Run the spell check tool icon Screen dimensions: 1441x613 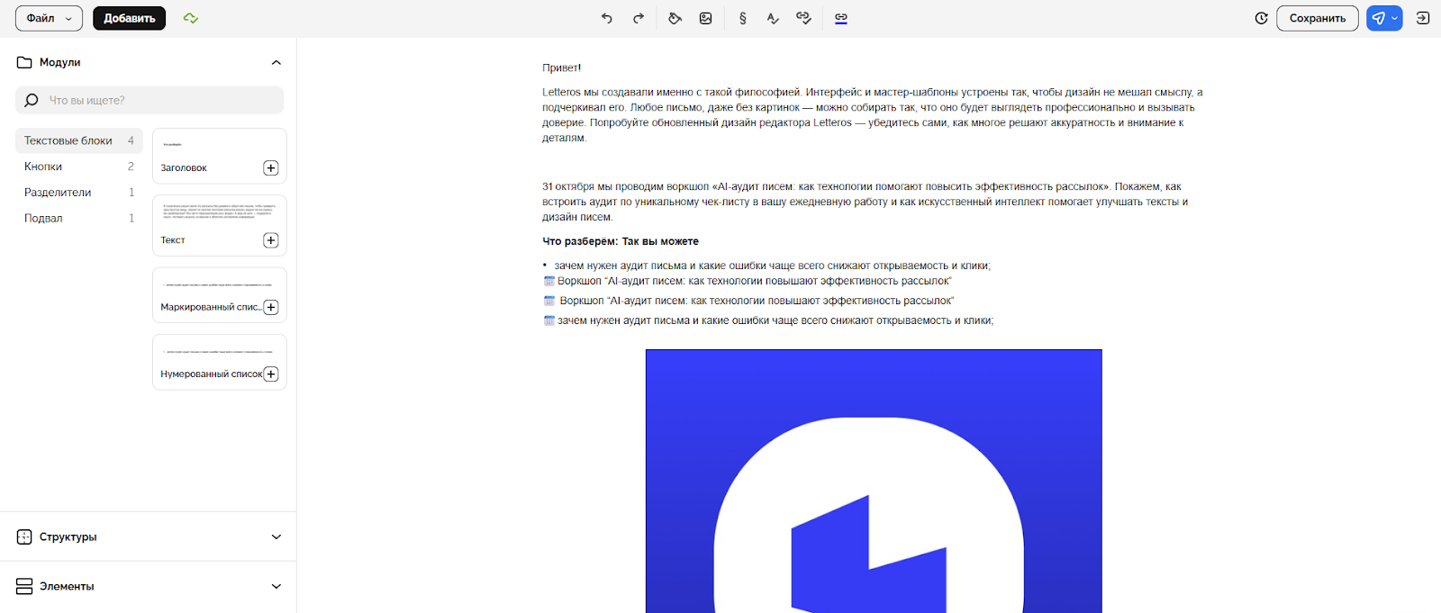point(773,18)
